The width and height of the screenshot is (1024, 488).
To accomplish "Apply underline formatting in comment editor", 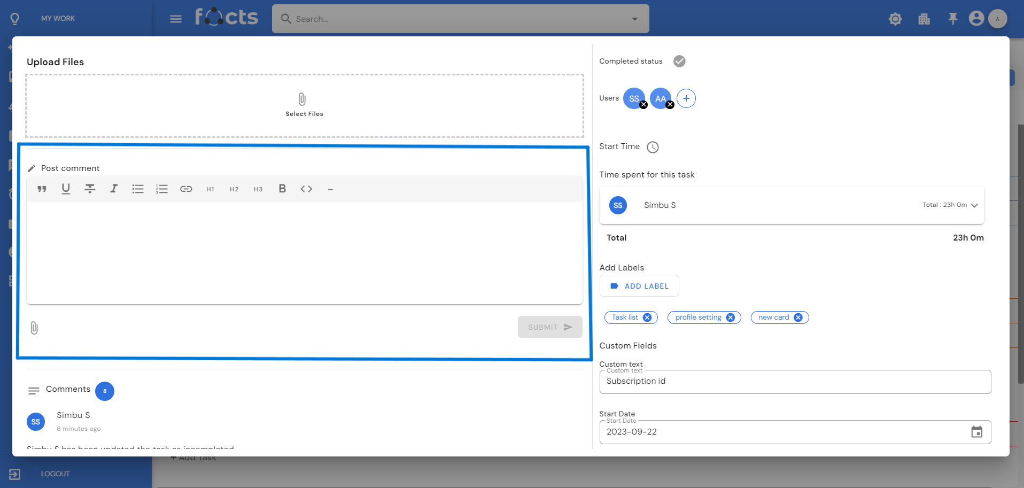I will point(66,189).
